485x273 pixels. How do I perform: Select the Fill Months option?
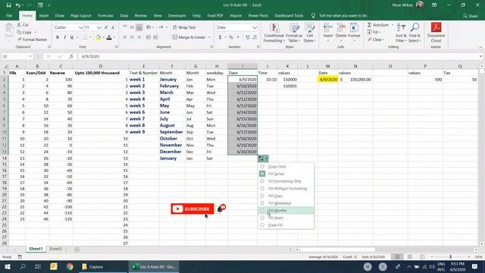tap(286, 211)
